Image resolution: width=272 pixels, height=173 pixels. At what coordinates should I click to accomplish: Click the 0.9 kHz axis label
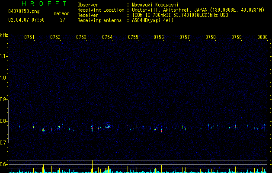4,99
